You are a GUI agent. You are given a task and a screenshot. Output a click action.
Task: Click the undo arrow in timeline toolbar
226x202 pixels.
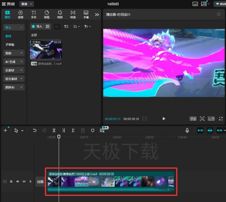tap(35, 130)
